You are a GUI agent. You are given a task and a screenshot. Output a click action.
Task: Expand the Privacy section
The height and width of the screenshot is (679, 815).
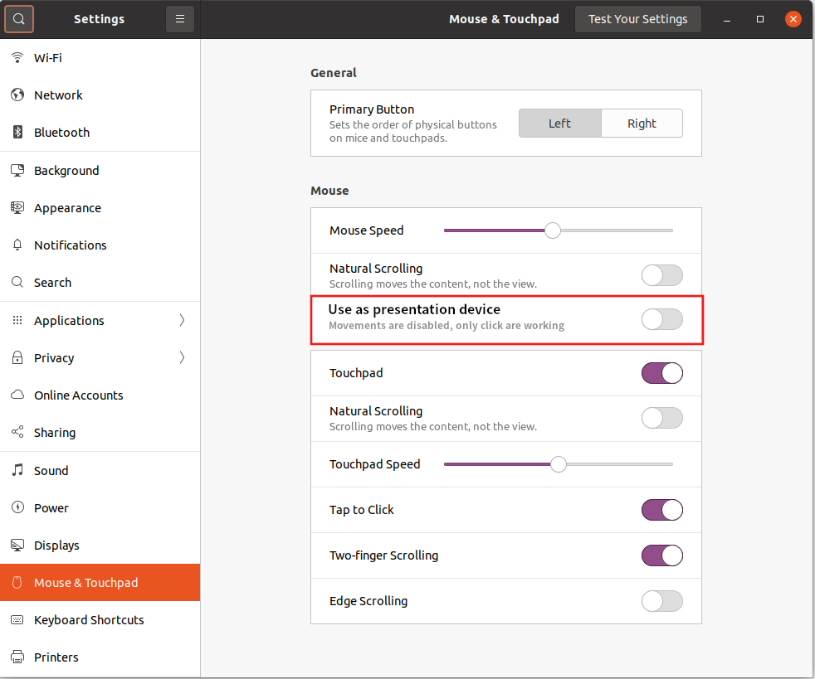(x=182, y=357)
